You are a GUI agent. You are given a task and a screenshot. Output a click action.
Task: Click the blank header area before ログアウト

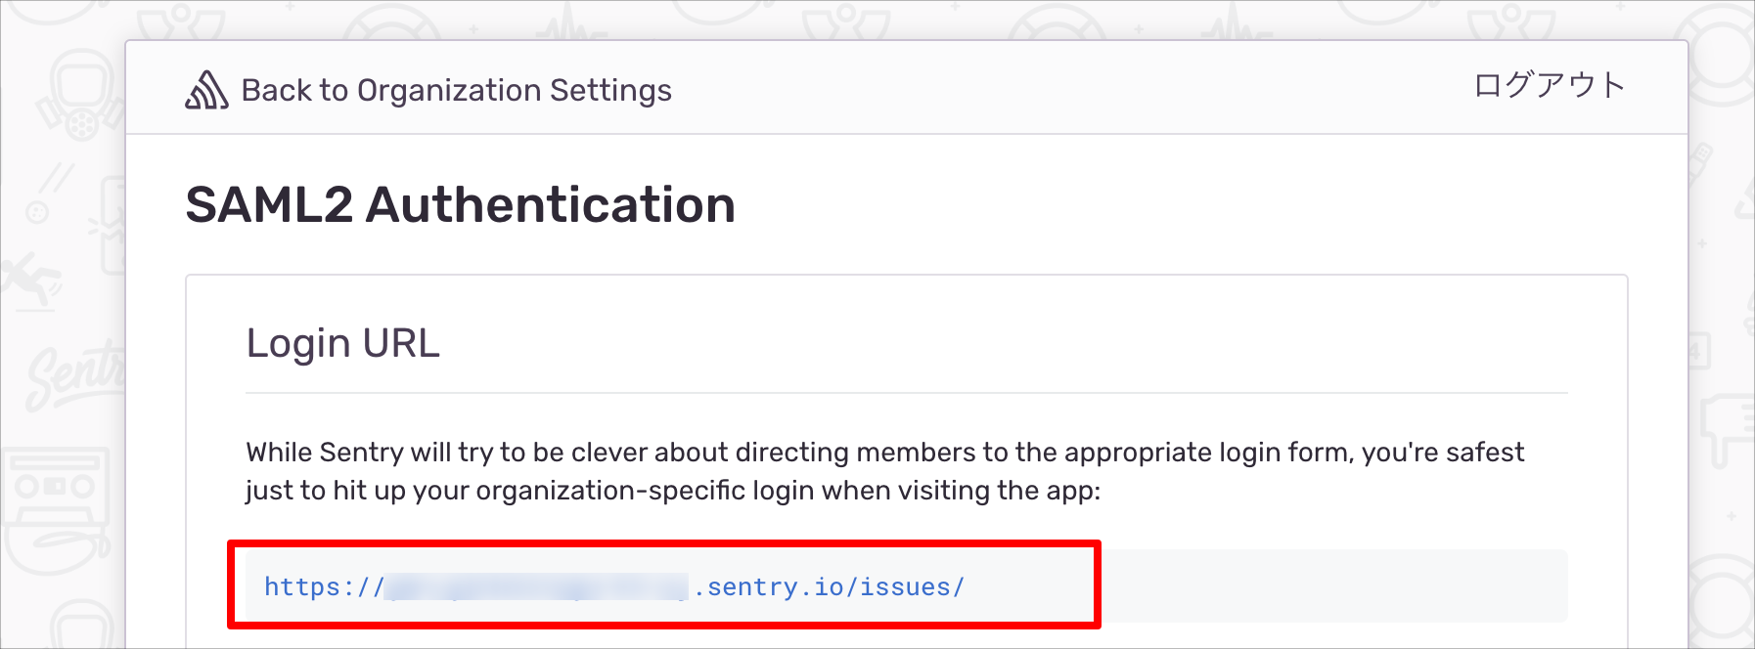(x=1076, y=88)
